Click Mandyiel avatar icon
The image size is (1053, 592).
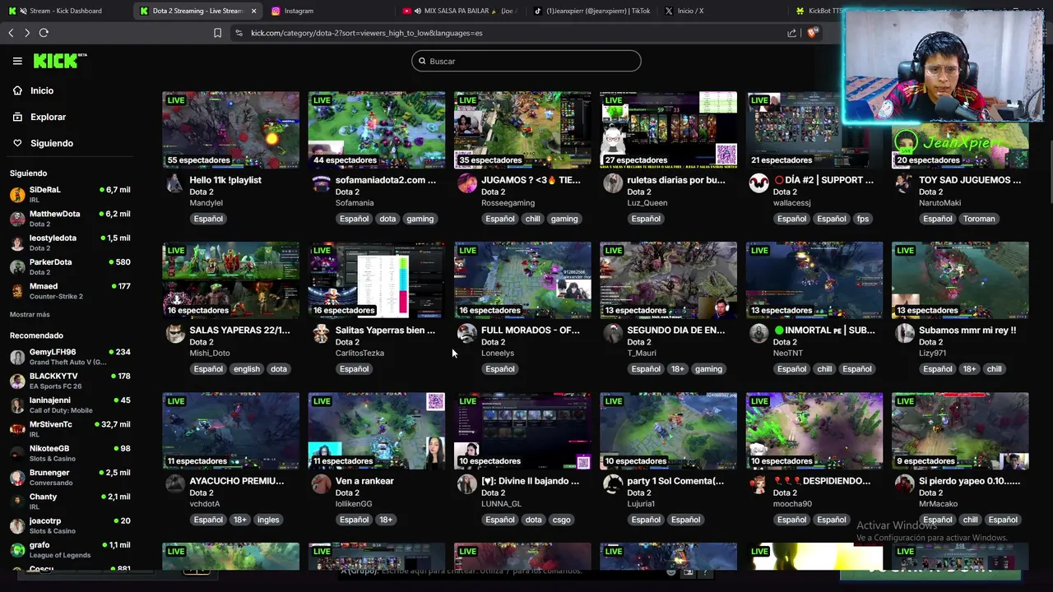coord(175,183)
